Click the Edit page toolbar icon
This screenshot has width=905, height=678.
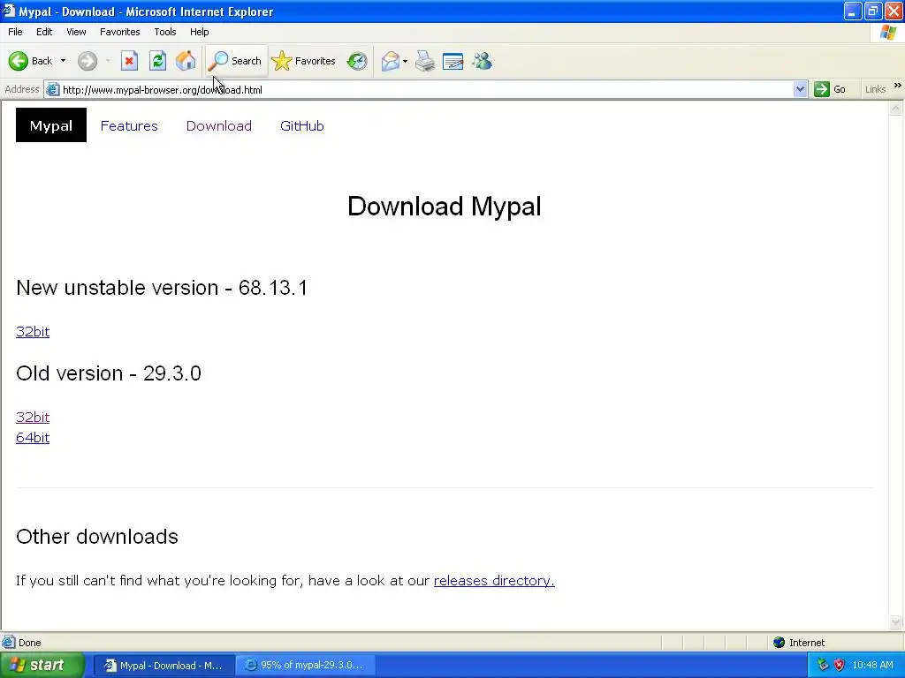pos(453,61)
